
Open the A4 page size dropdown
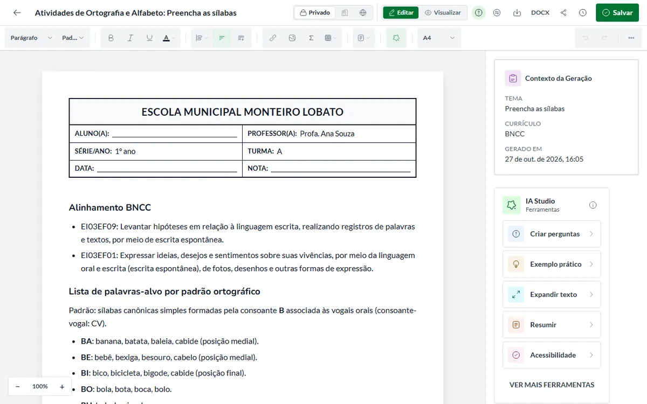pos(439,38)
